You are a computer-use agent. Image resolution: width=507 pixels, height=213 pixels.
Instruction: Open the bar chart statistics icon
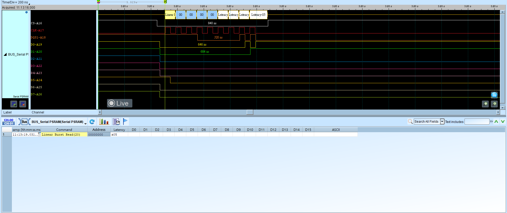coord(104,122)
